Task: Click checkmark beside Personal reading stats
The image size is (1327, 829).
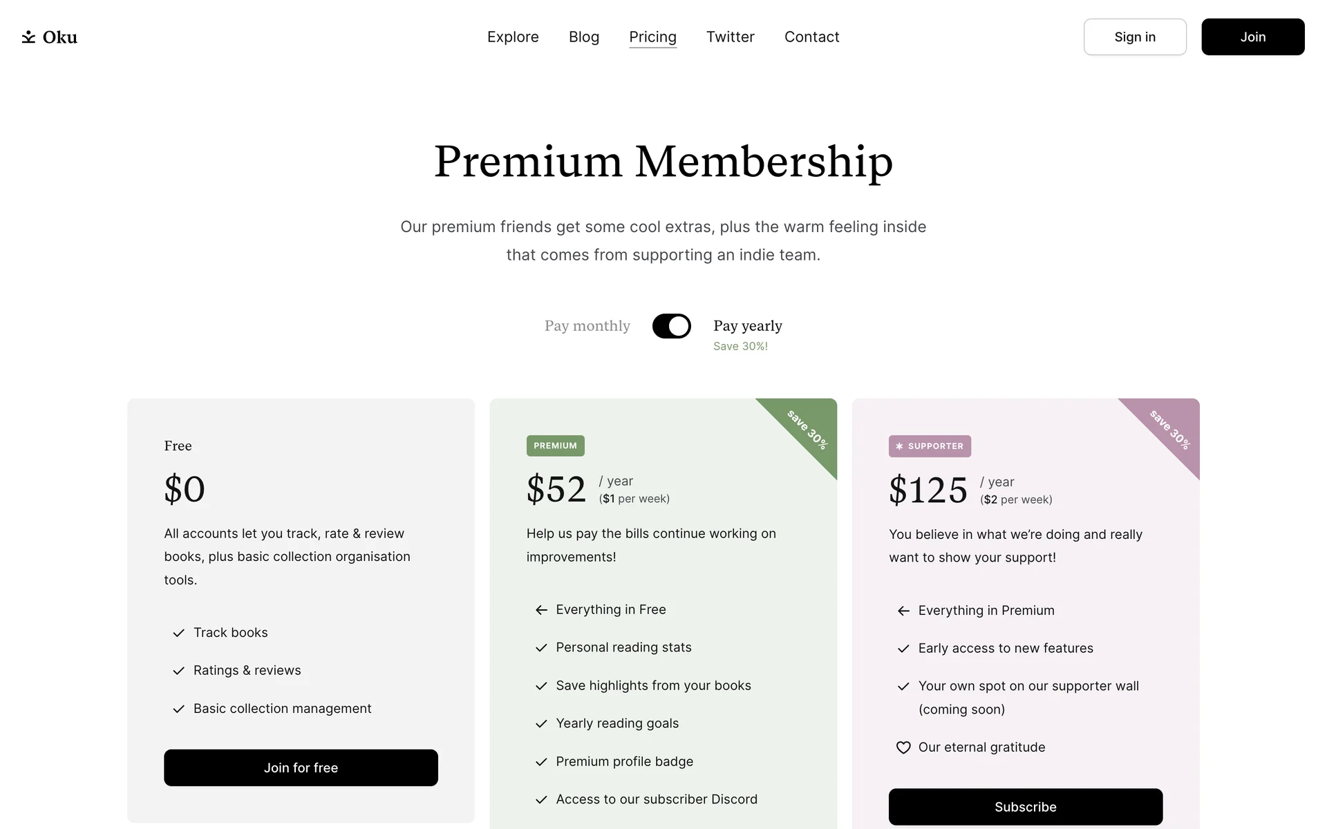Action: [541, 648]
